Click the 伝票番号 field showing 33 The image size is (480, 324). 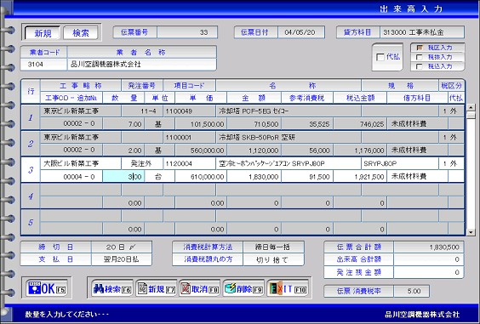click(x=187, y=32)
